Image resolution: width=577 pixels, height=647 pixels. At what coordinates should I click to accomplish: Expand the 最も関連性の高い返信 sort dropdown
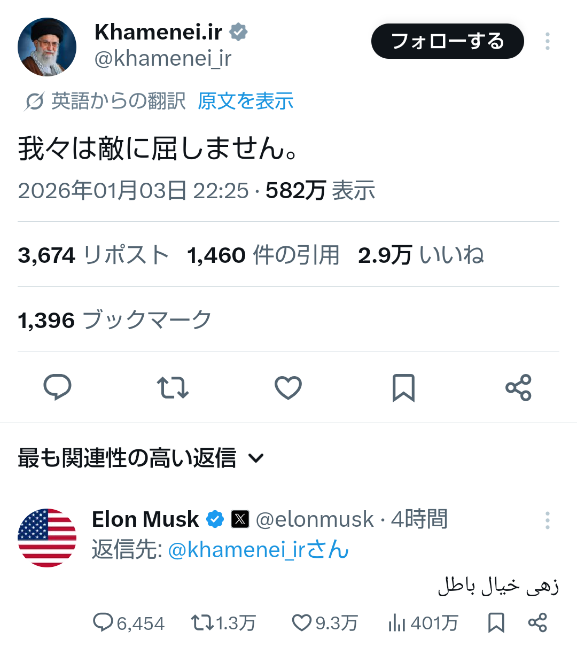tap(256, 458)
